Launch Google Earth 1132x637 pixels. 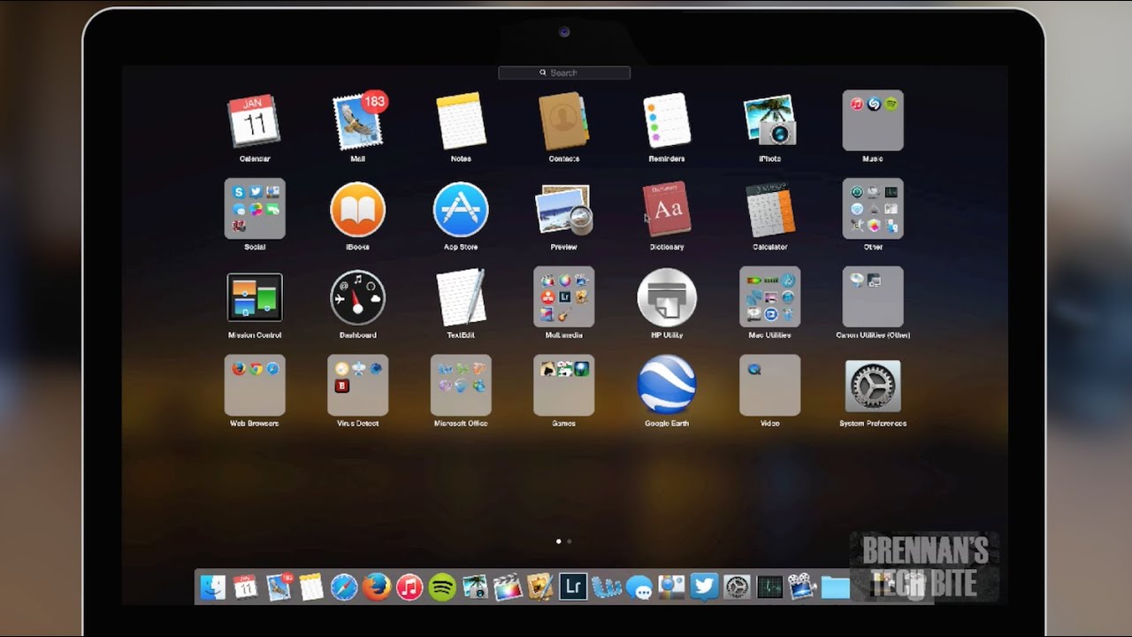(x=667, y=385)
